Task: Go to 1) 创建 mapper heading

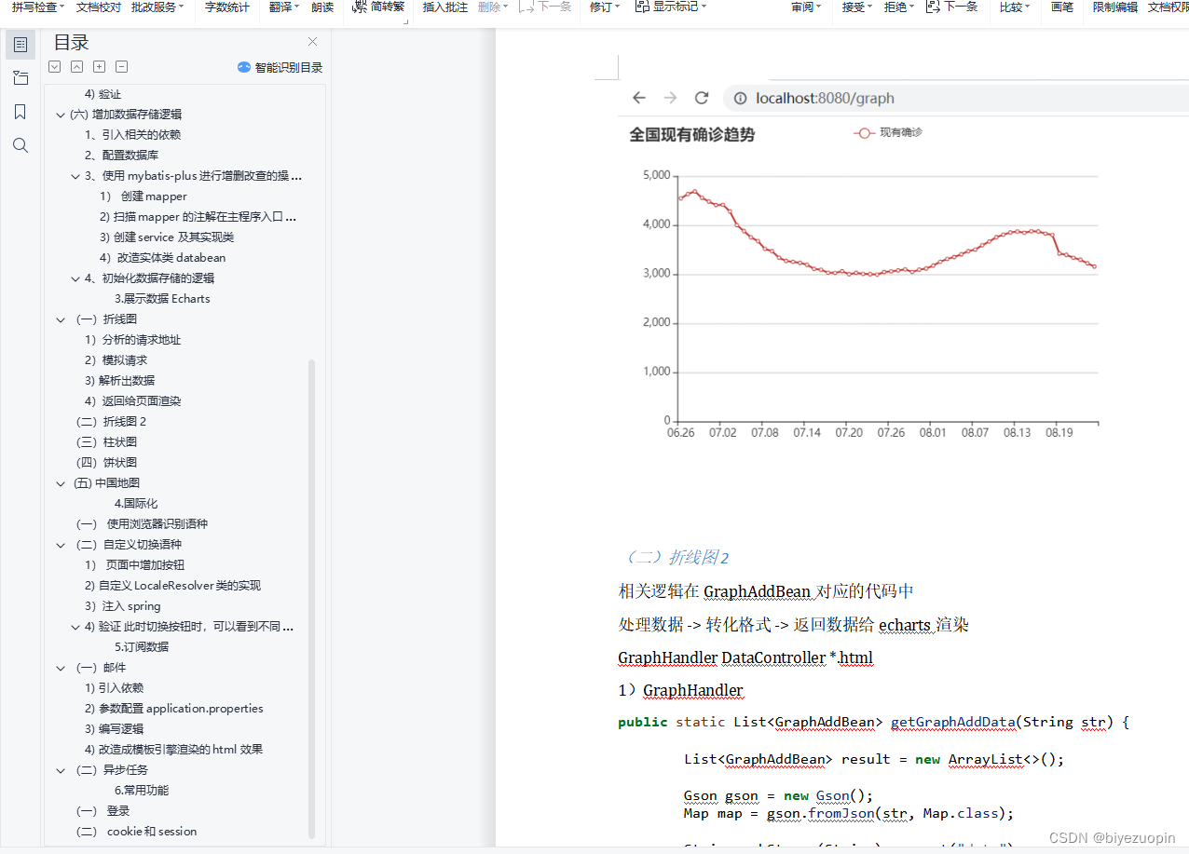Action: tap(143, 197)
